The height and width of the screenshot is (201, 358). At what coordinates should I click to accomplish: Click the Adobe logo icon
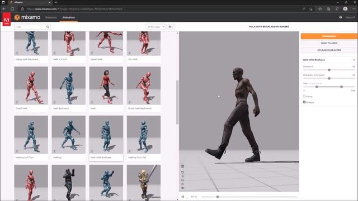point(7,20)
